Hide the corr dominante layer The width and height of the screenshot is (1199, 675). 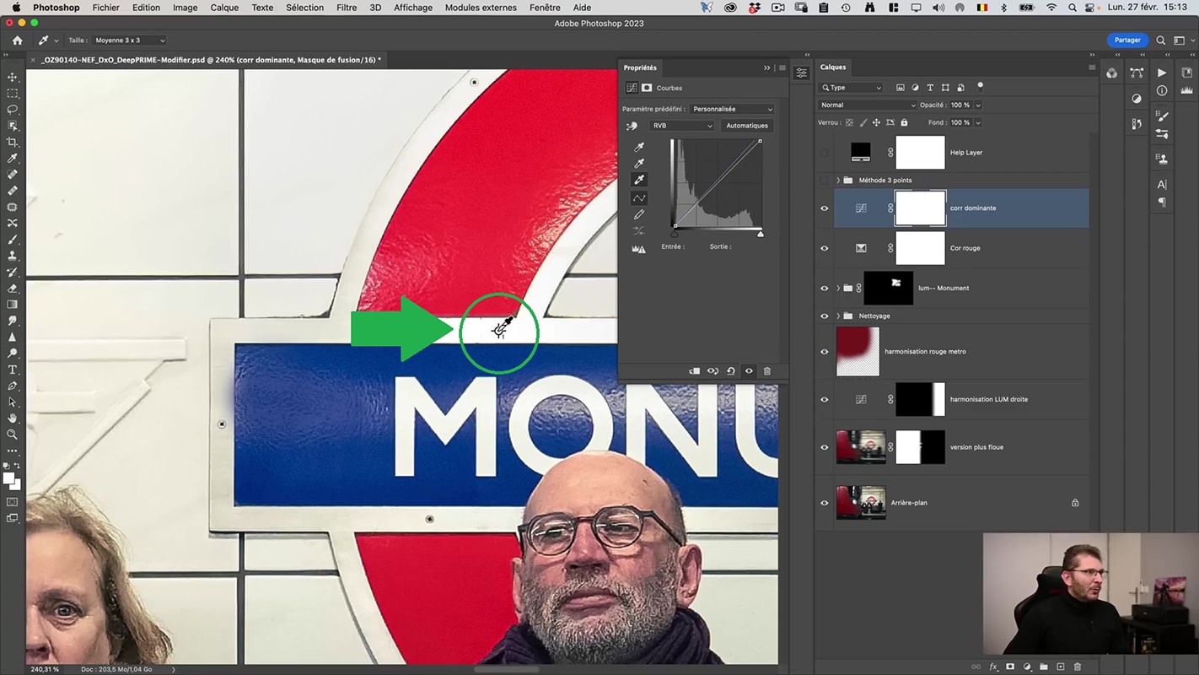[x=825, y=208]
